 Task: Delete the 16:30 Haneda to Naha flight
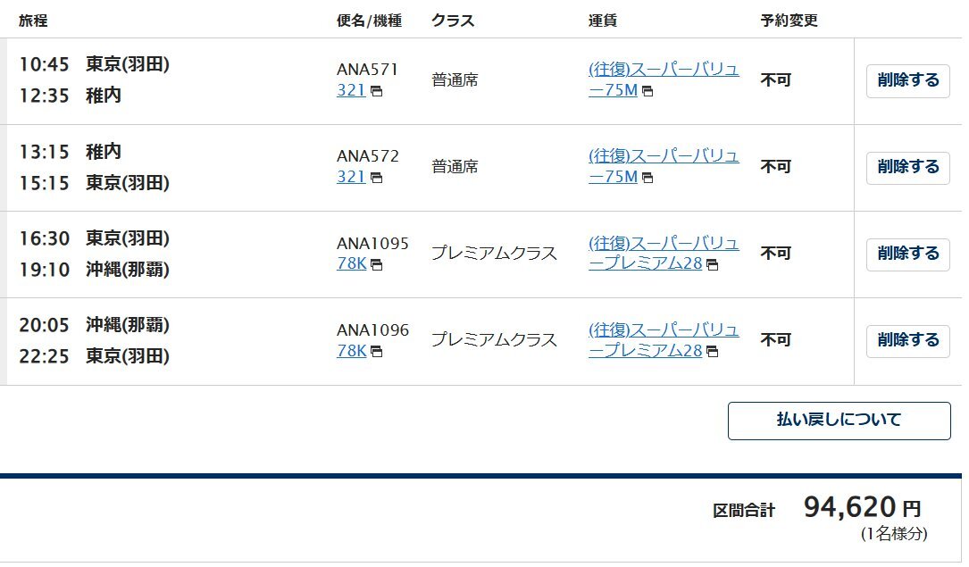pyautogui.click(x=907, y=254)
